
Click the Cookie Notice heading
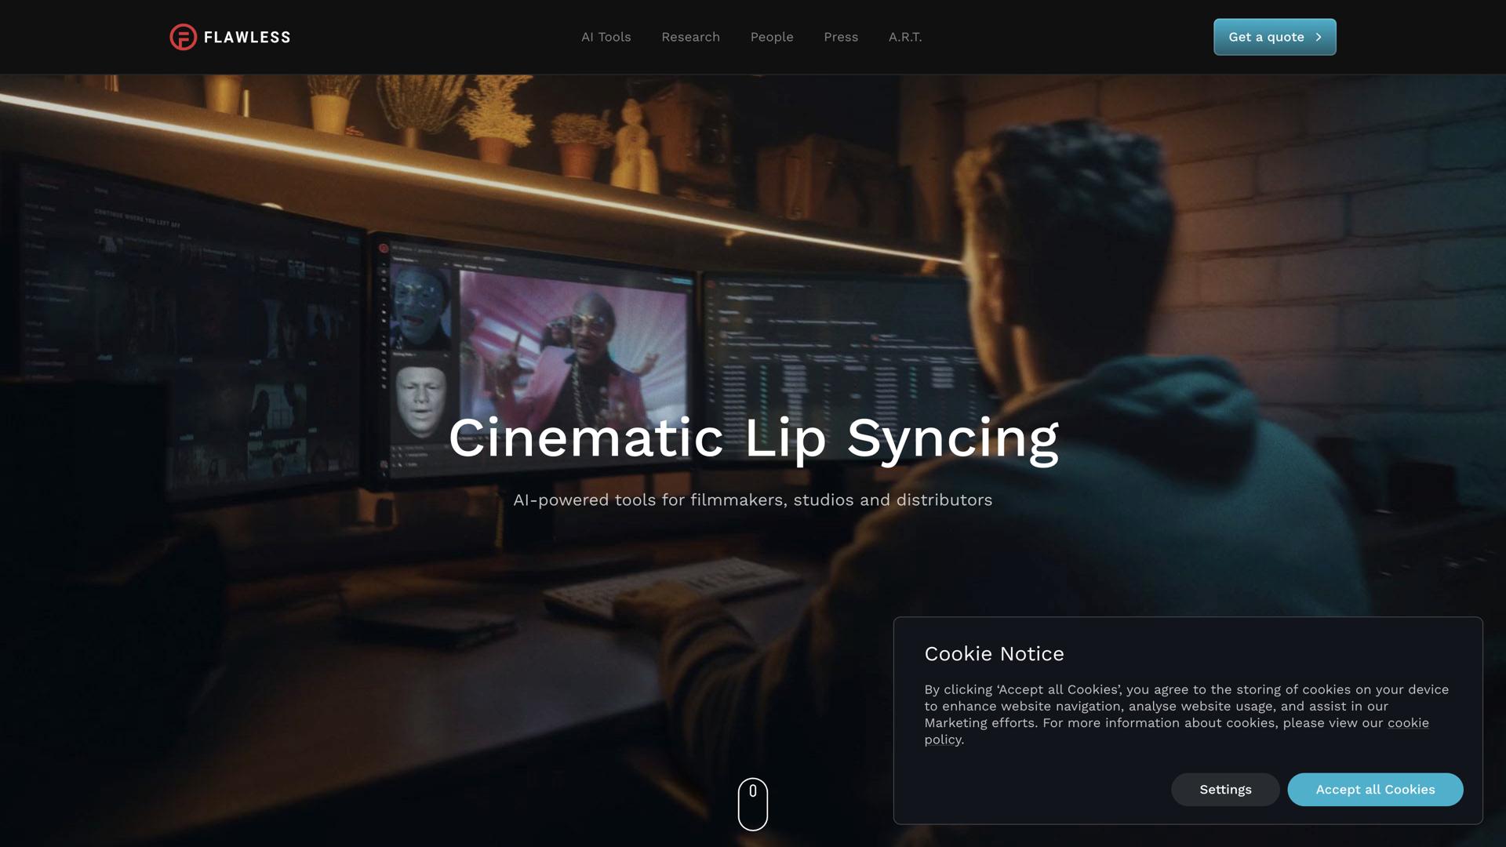994,654
